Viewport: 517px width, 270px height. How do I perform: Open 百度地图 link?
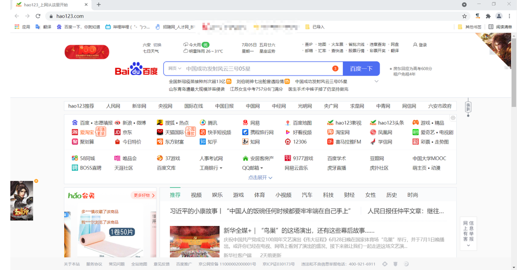[x=298, y=123]
